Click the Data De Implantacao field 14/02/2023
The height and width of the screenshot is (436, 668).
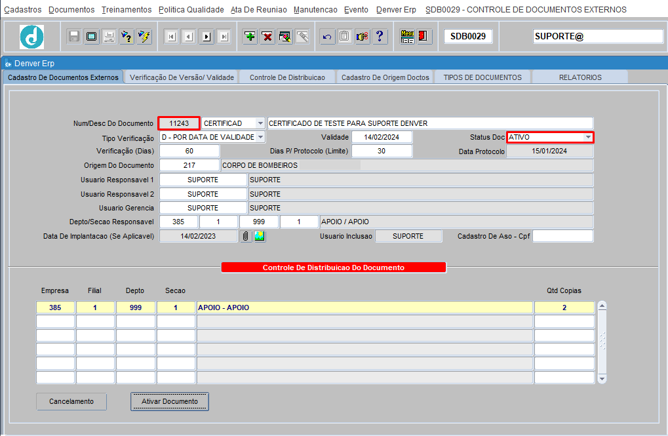tap(198, 236)
